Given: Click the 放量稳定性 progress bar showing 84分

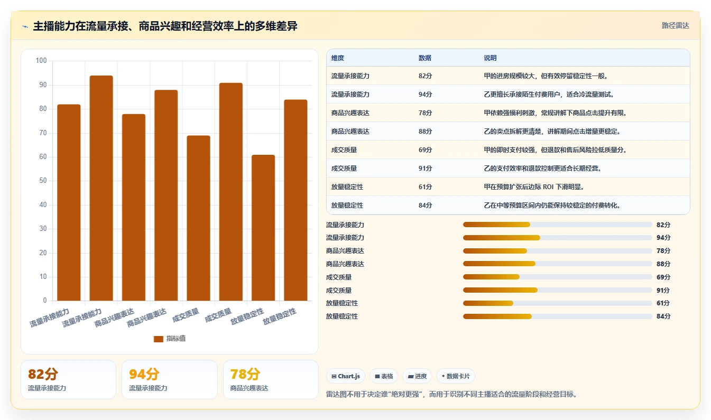Looking at the screenshot, I should pos(557,316).
